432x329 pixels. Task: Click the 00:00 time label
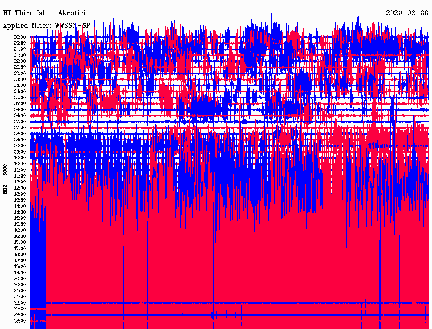click(x=20, y=37)
